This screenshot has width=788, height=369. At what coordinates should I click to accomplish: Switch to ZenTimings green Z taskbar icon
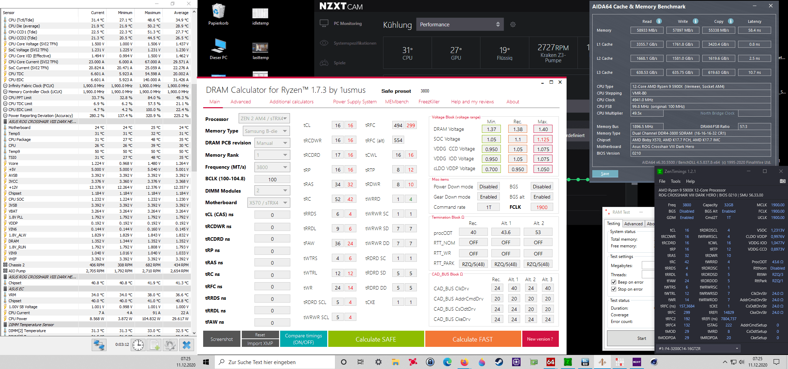[x=568, y=362]
